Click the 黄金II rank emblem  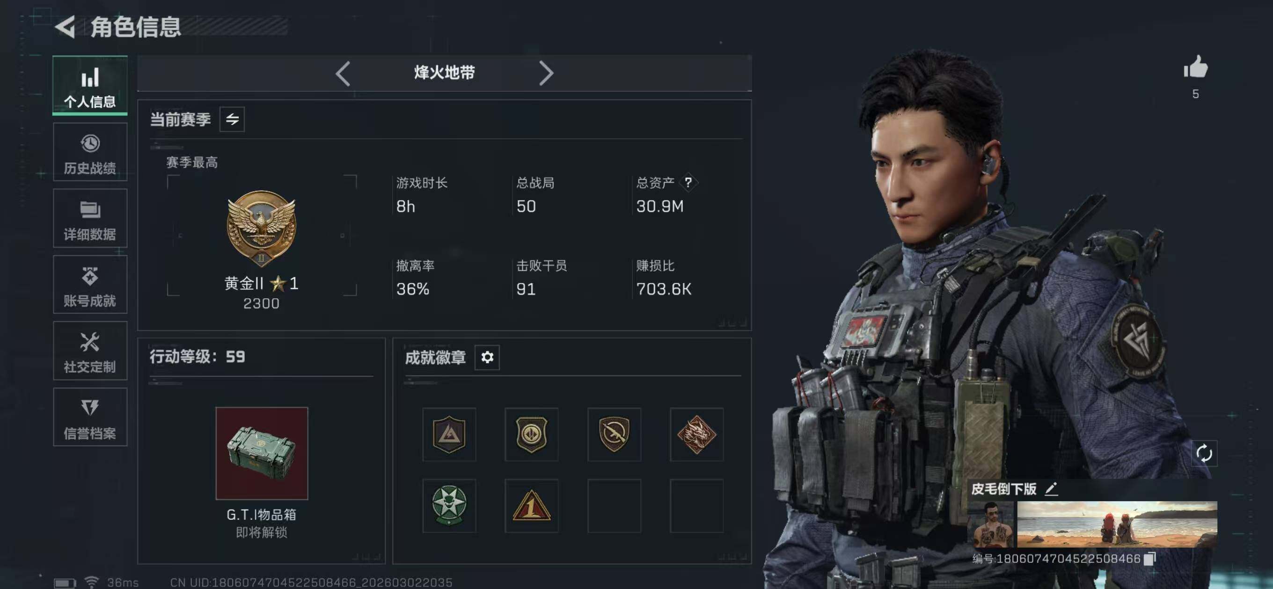point(262,228)
